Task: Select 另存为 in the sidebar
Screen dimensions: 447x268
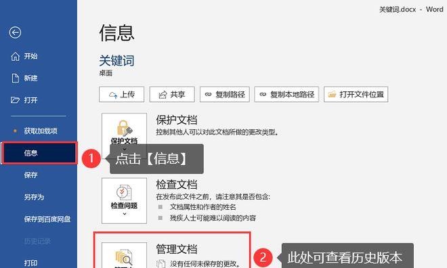Action: pyautogui.click(x=34, y=197)
